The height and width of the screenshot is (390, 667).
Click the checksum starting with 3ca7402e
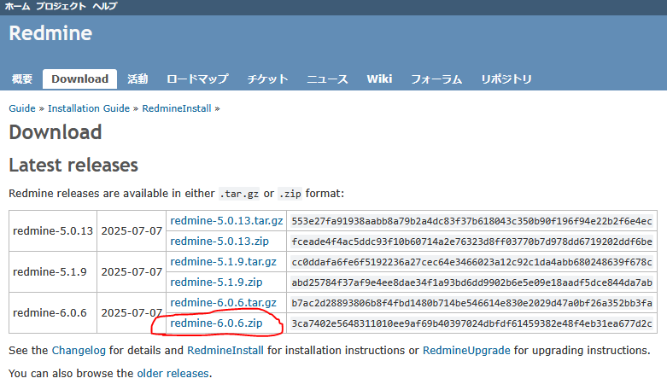point(471,323)
